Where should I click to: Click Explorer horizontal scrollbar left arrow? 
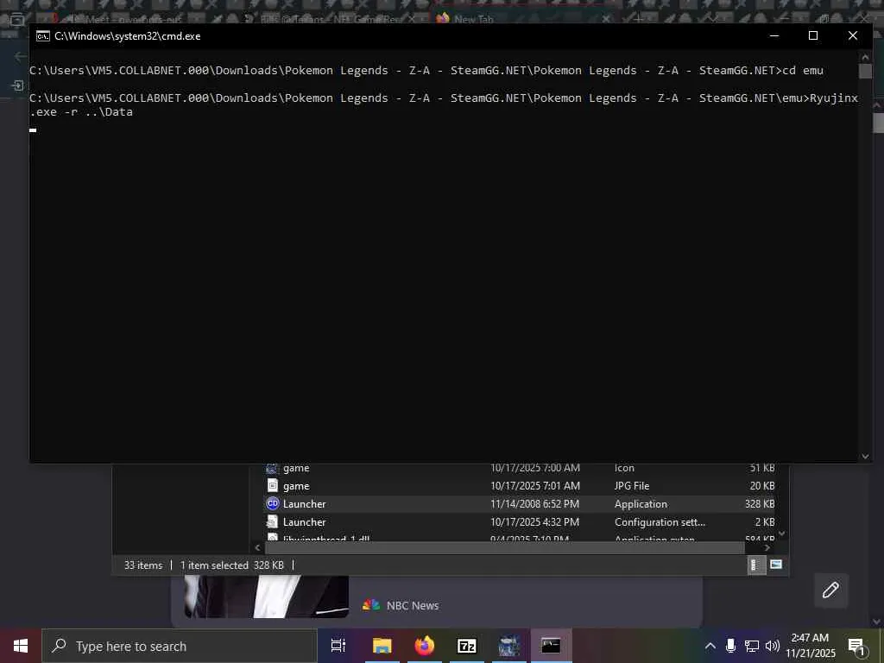pyautogui.click(x=257, y=547)
